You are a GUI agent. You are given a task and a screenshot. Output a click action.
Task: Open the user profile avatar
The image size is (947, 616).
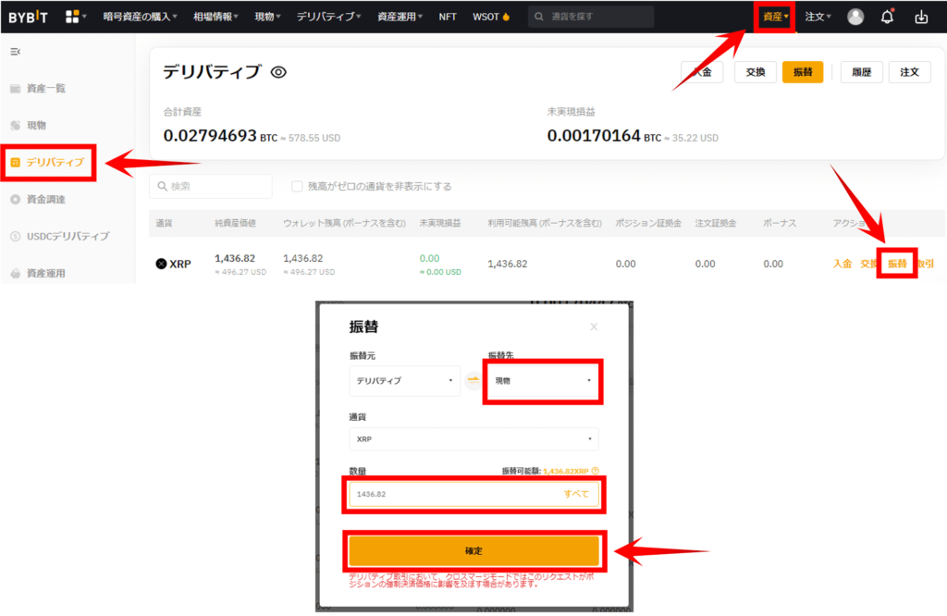point(855,17)
